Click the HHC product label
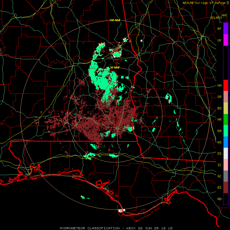The image size is (230, 230). [x=224, y=15]
